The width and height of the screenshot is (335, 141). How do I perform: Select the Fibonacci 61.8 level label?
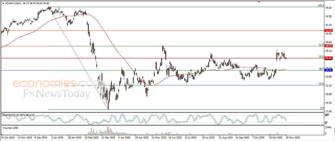coord(321,45)
